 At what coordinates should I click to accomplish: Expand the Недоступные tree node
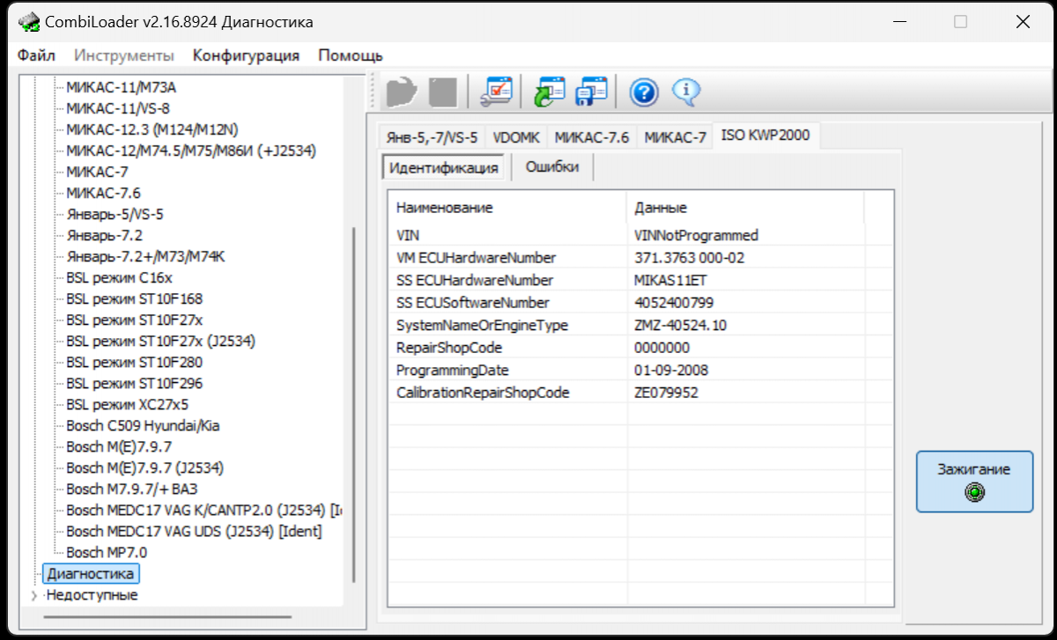pos(34,595)
